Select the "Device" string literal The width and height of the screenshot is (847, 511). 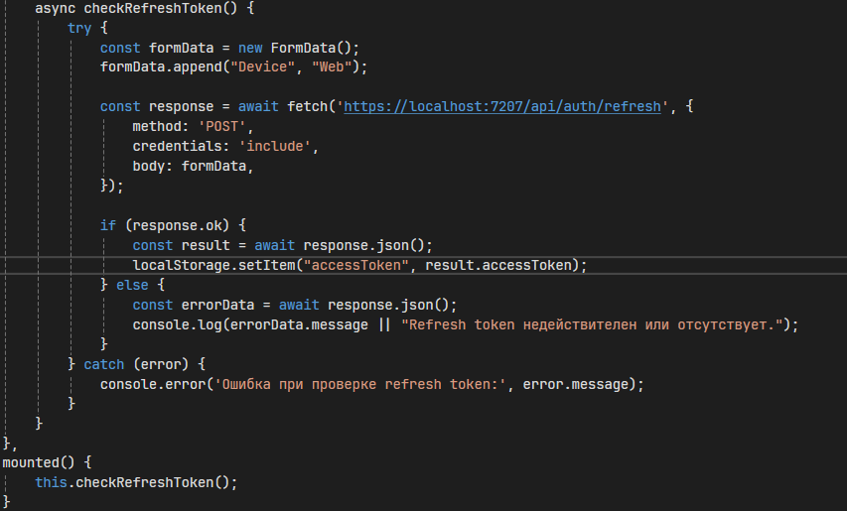tap(262, 67)
